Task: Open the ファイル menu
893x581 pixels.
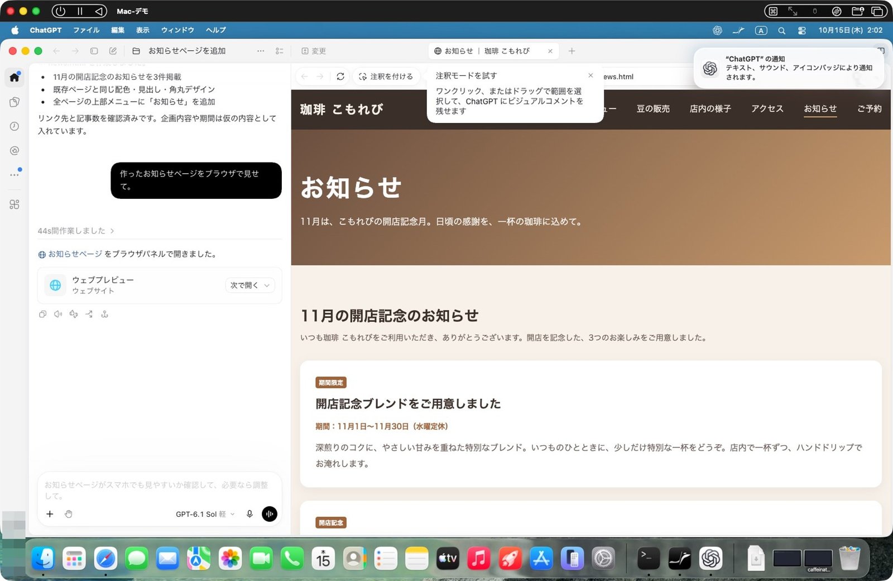Action: (87, 30)
